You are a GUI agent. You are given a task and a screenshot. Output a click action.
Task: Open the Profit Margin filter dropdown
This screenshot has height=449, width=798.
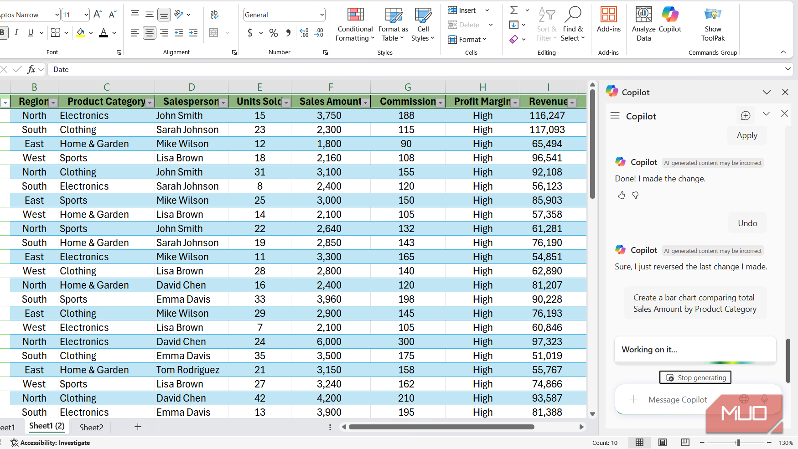[515, 103]
